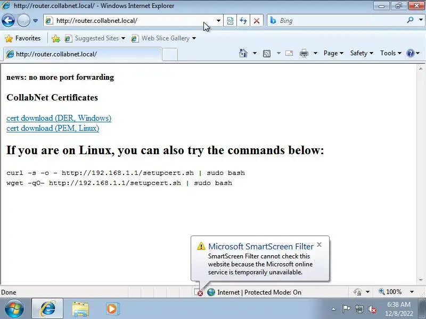Expand the feeds dropdown arrow
426x319 pixels.
pyautogui.click(x=278, y=53)
